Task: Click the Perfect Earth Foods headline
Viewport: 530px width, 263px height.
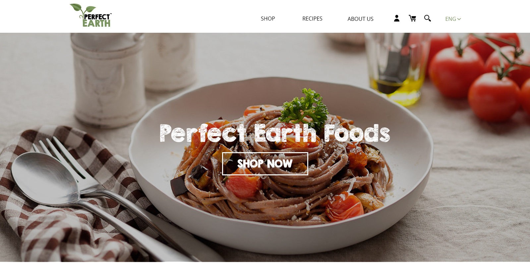Action: (274, 133)
